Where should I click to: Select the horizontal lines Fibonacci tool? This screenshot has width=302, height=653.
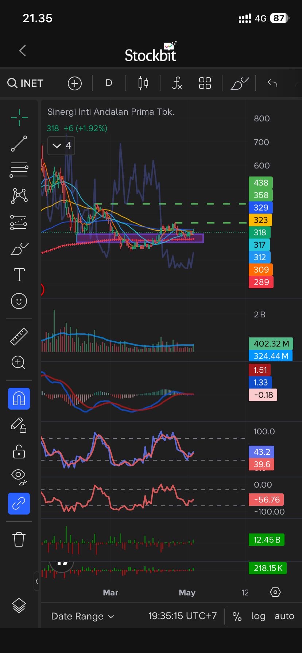point(19,170)
